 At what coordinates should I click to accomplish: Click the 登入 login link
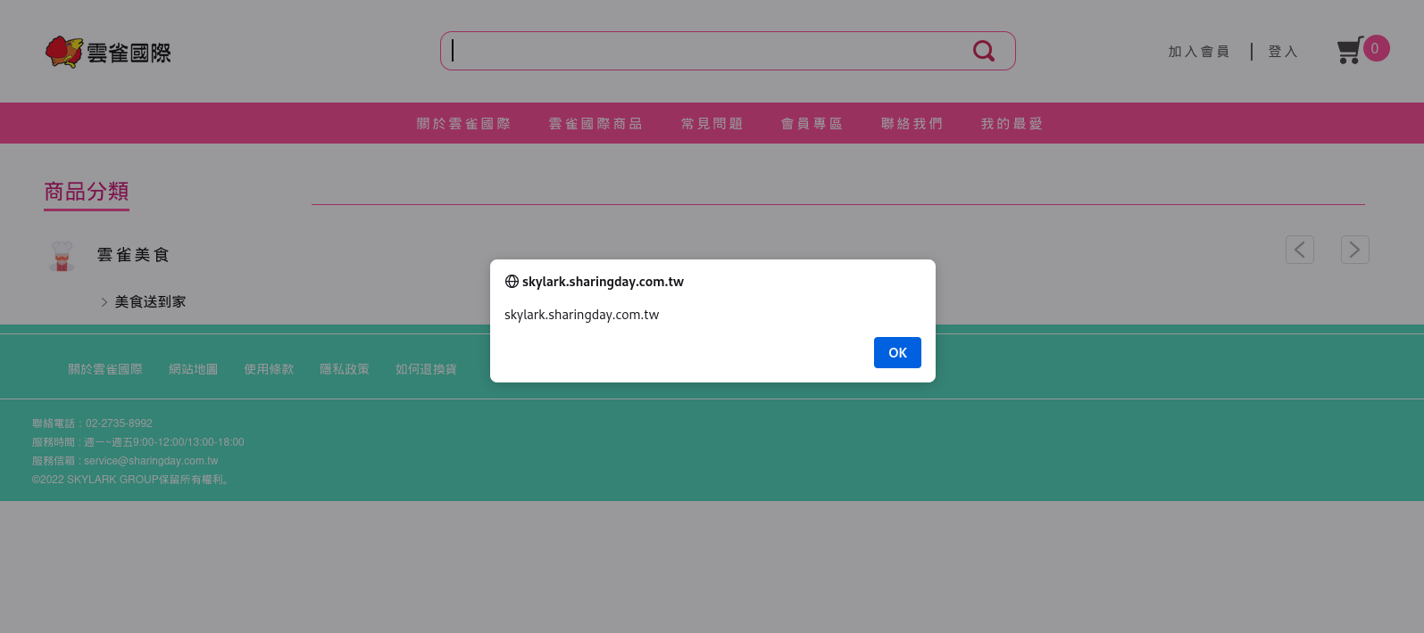[x=1283, y=52]
